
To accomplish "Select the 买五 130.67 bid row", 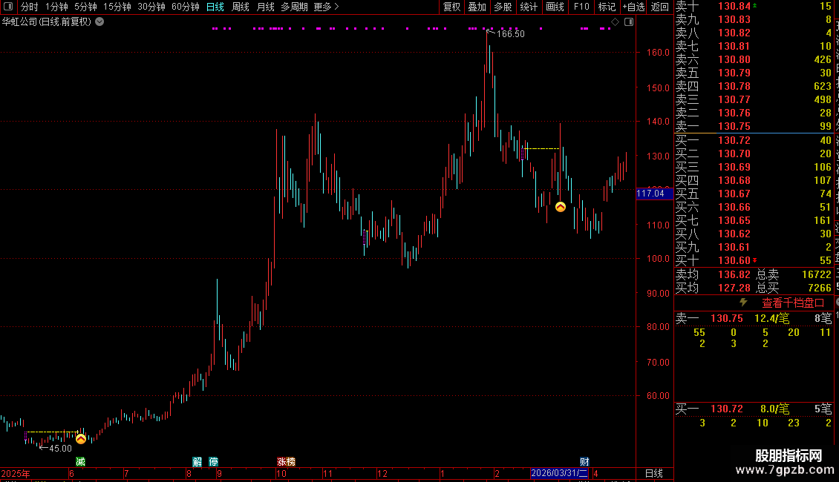I will (x=754, y=194).
